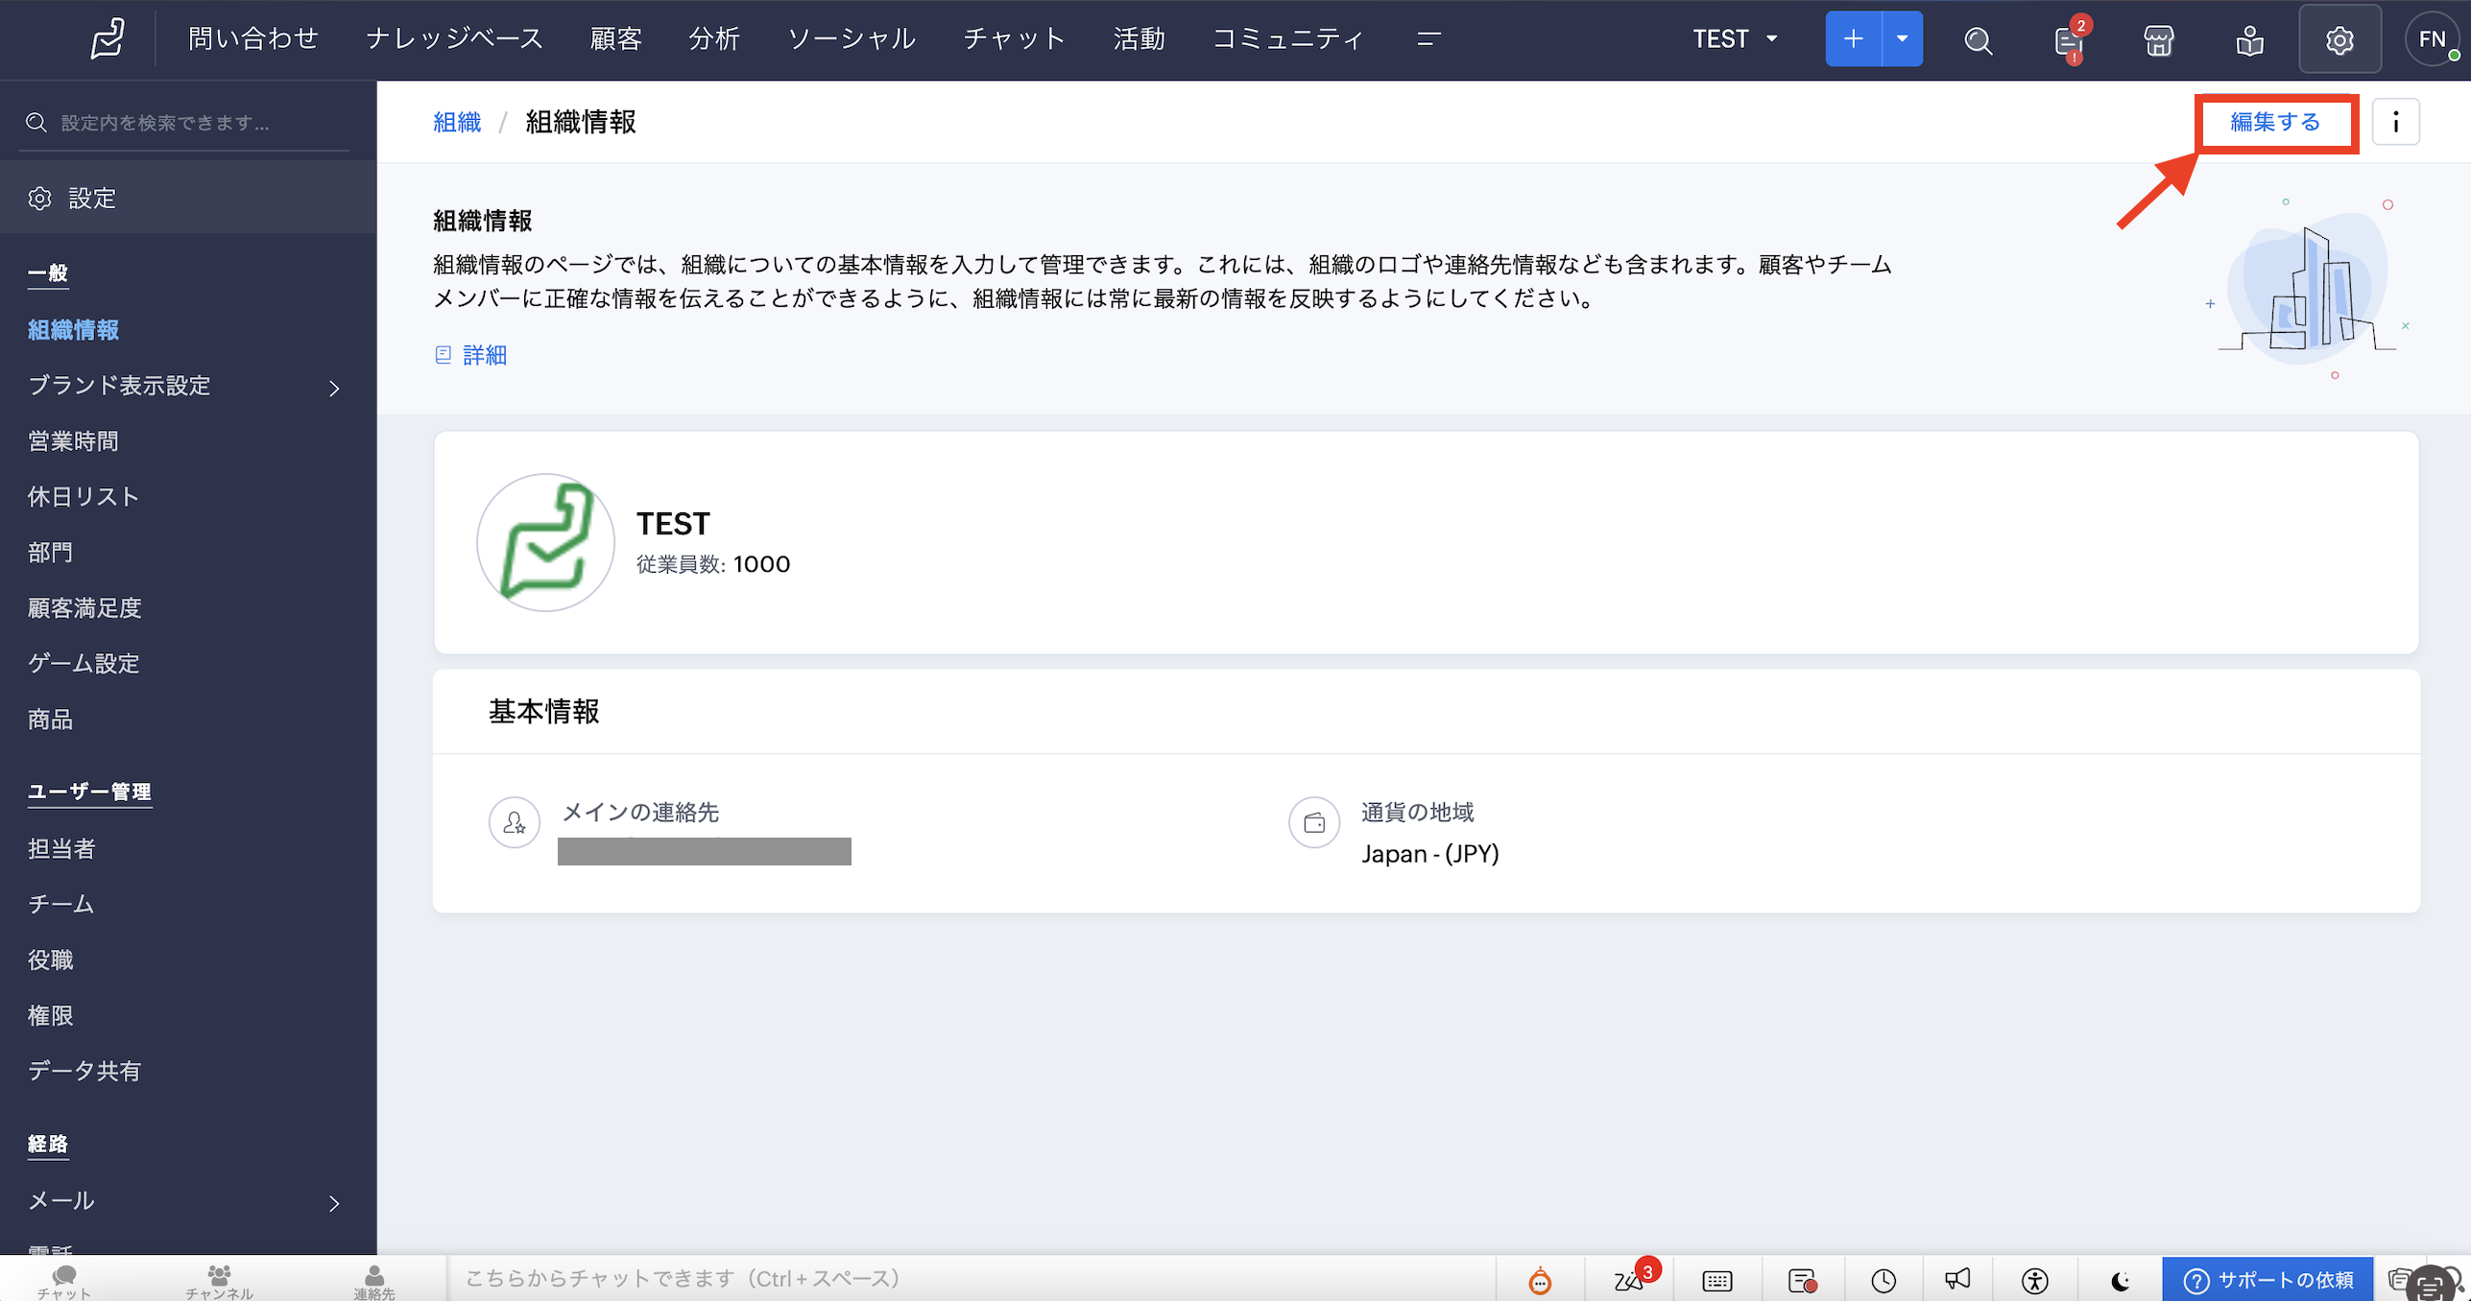Open the Zia bot icon in bottom bar
This screenshot has width=2471, height=1301.
1540,1280
